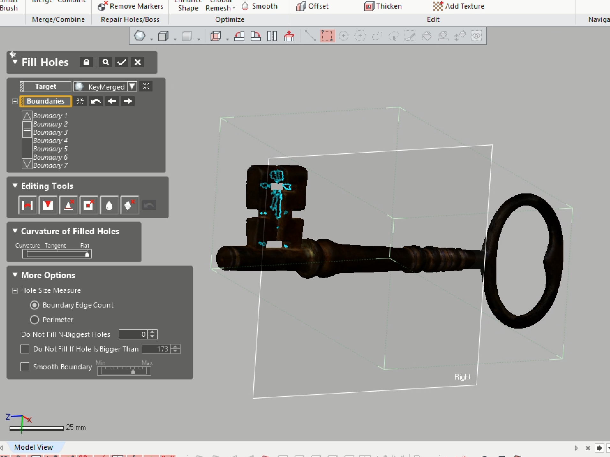Click the Curvature of Filled Holes slider
The height and width of the screenshot is (457, 610).
pos(57,254)
